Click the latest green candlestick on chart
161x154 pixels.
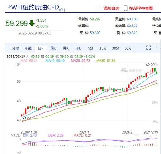coord(157,73)
